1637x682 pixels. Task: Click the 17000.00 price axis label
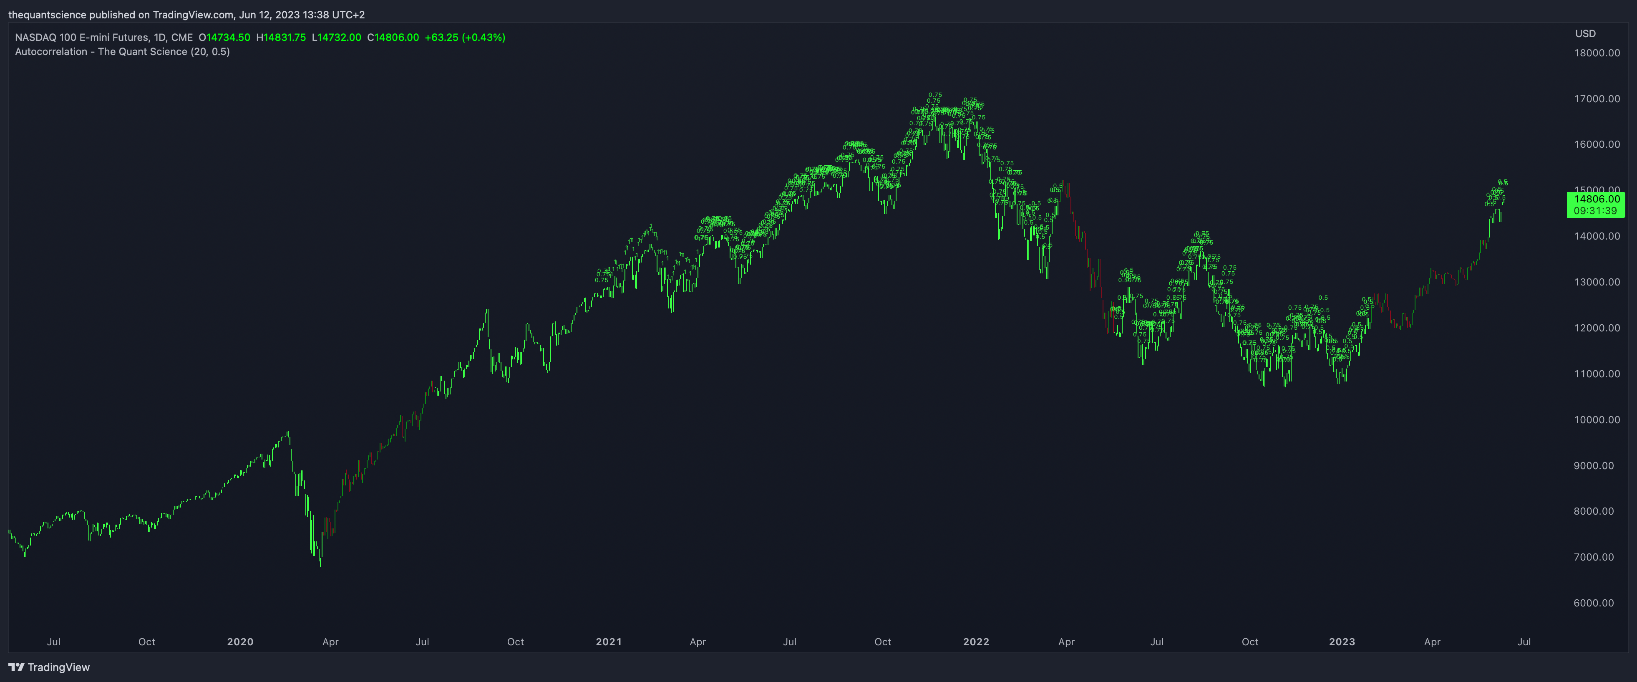1597,99
